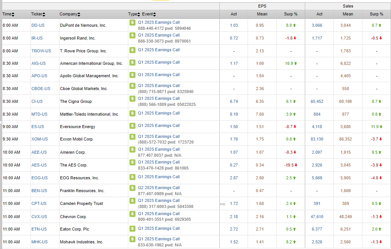Click the earnings icon for DuPont de Nemours

(132, 23)
